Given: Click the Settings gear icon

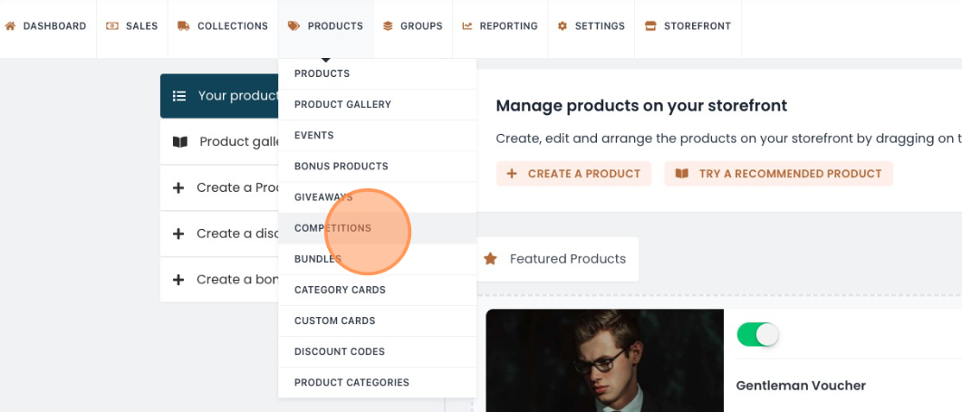Looking at the screenshot, I should click(563, 26).
